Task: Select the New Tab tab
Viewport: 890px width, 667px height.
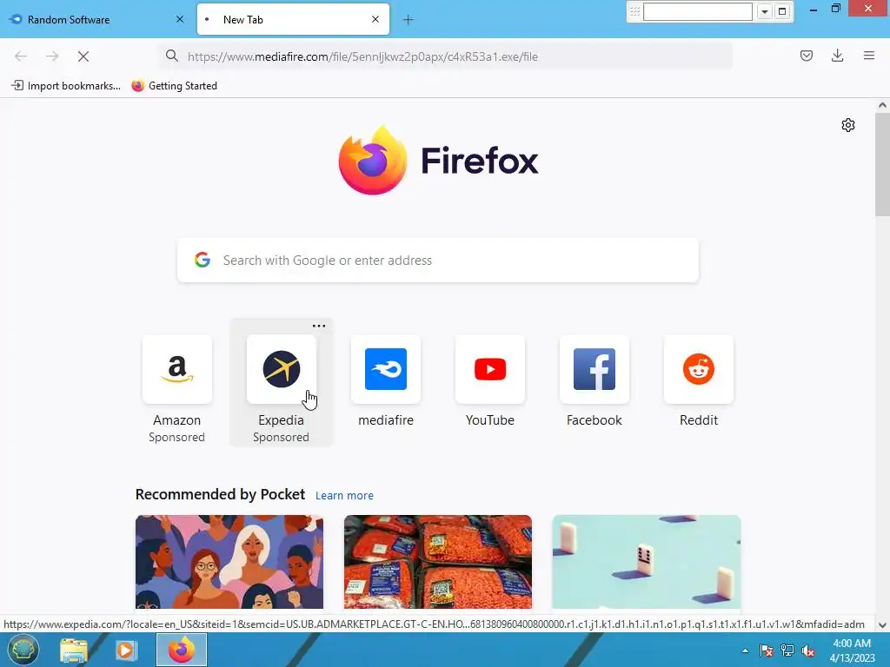Action: (x=293, y=19)
